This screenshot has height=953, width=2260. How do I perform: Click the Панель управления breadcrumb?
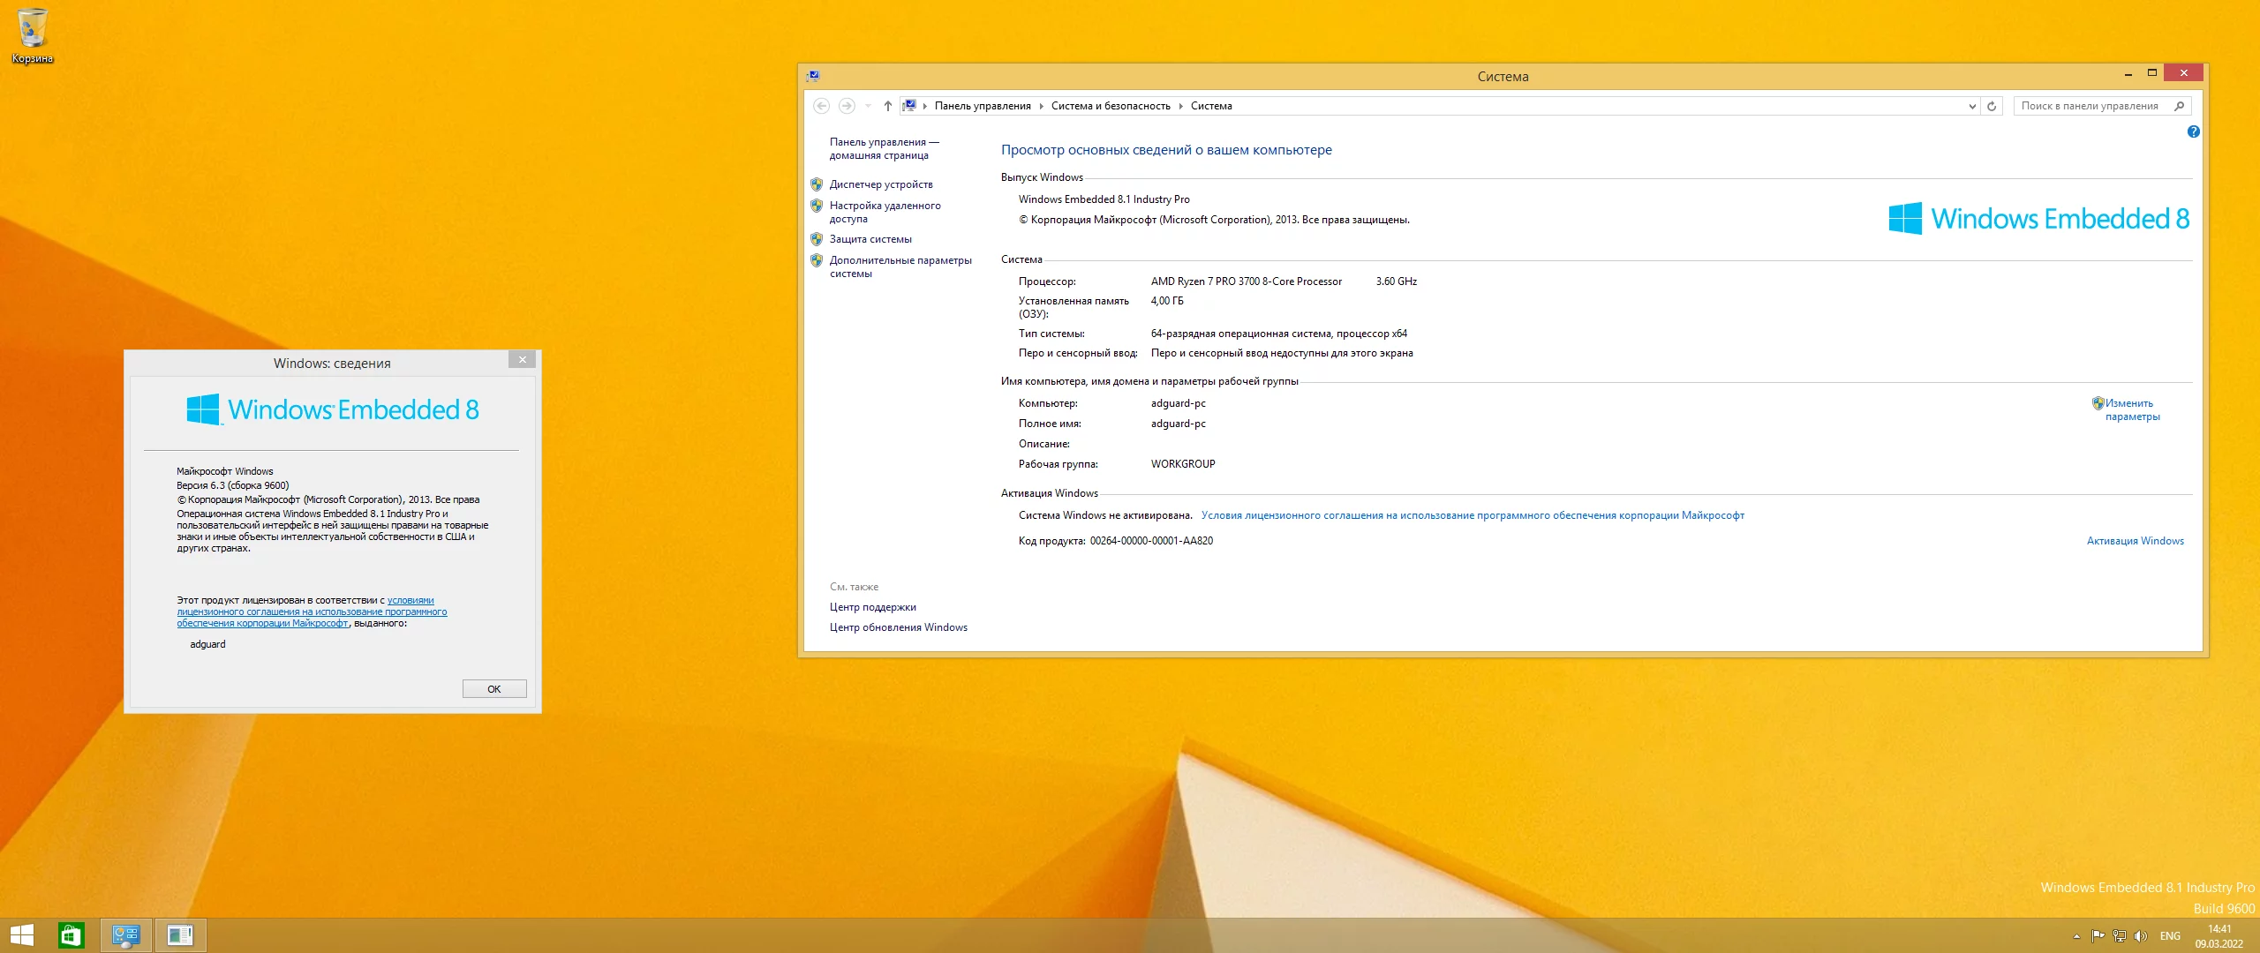982,106
